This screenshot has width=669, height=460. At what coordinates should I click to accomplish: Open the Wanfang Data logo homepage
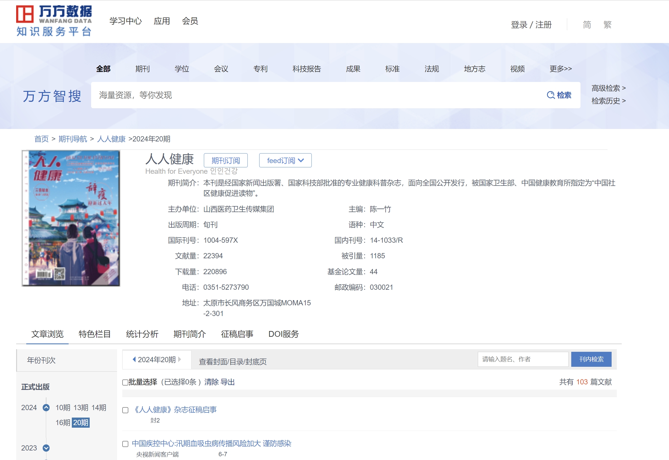pyautogui.click(x=54, y=21)
